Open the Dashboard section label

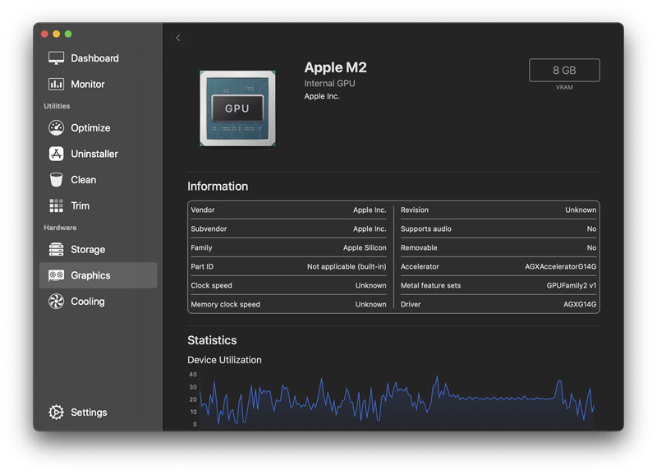point(94,58)
